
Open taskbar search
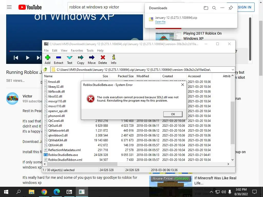[x=18, y=192]
